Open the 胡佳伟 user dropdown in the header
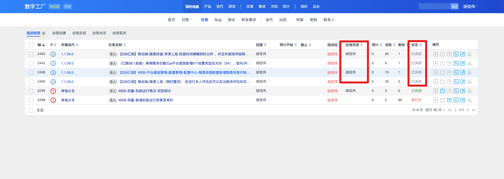Image resolution: width=504 pixels, height=179 pixels. (x=470, y=7)
